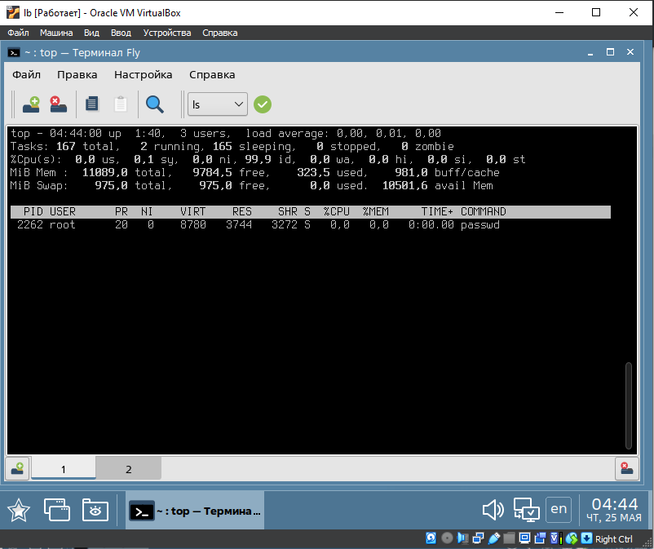Click the terminal's vertical scrollbar
This screenshot has width=654, height=549.
(629, 405)
